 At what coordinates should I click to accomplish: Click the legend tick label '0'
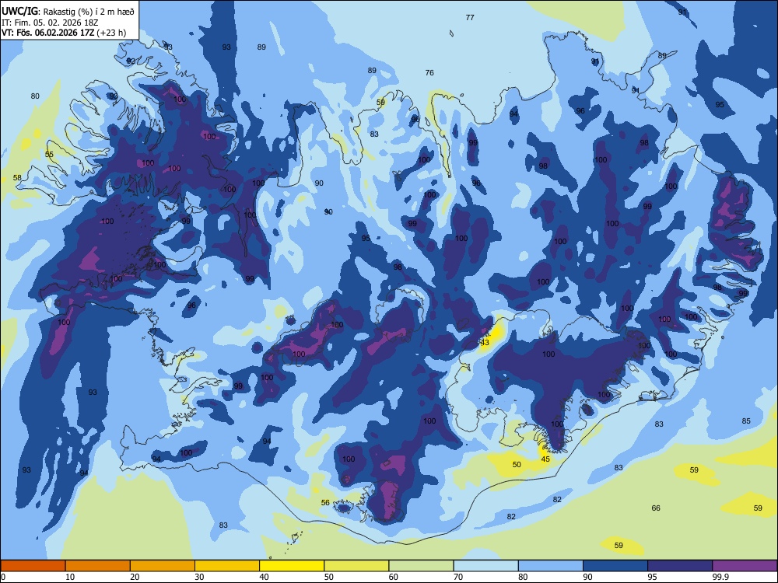pos(3,577)
